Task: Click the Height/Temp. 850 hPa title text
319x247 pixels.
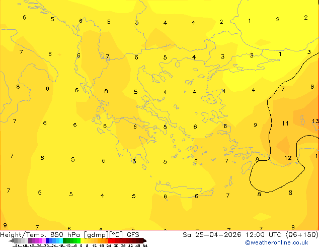Action: (x=40, y=235)
